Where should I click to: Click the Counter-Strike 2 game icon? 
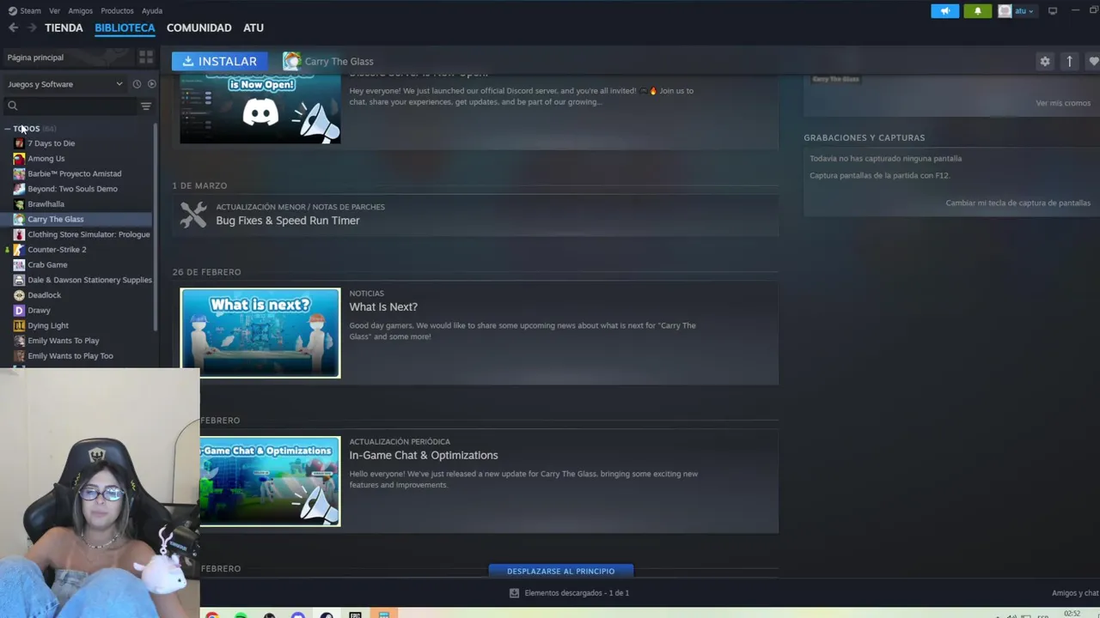pos(19,250)
